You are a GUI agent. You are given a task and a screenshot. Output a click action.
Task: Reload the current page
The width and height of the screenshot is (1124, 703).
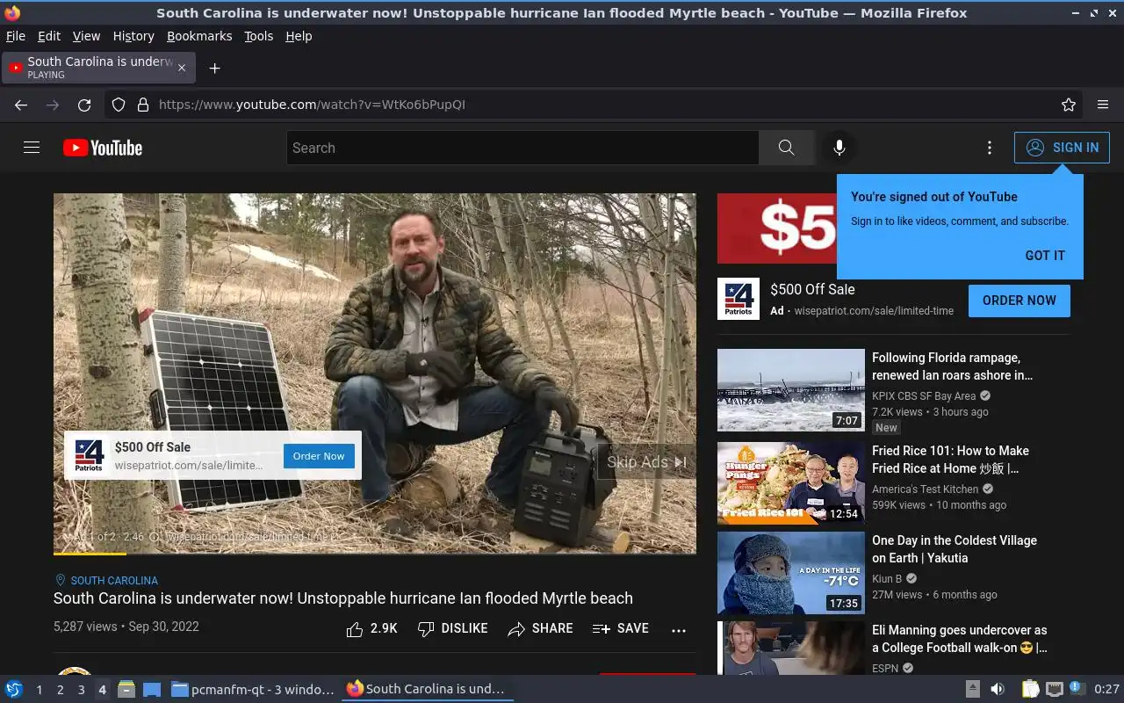pos(84,105)
